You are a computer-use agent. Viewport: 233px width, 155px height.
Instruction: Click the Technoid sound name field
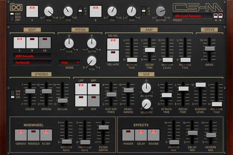pos(32,62)
